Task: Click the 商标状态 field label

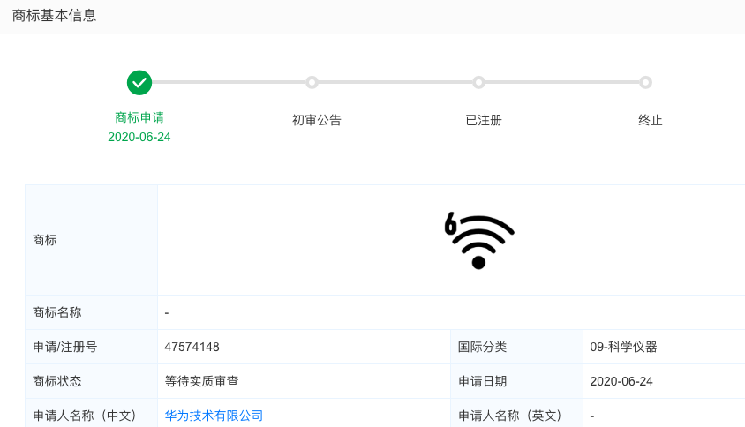Action: (57, 381)
